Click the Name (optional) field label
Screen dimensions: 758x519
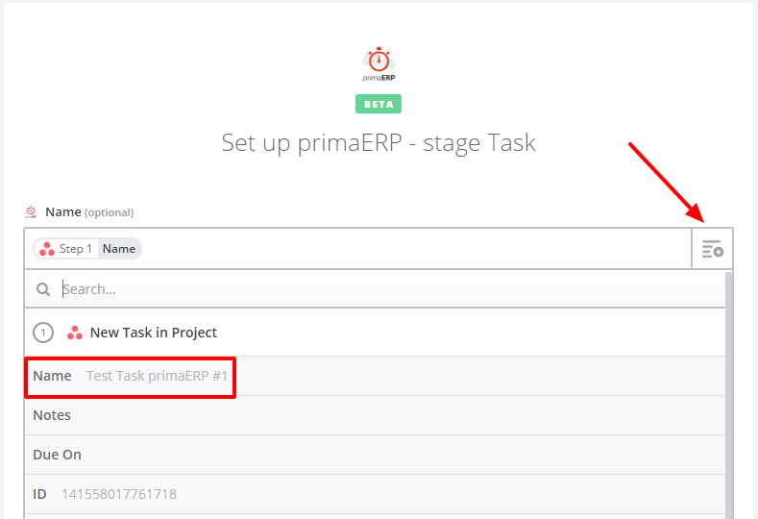[x=89, y=212]
